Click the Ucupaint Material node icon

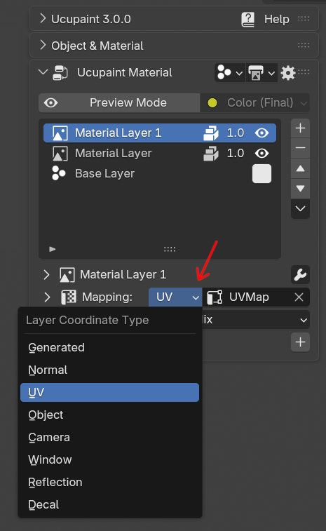60,72
